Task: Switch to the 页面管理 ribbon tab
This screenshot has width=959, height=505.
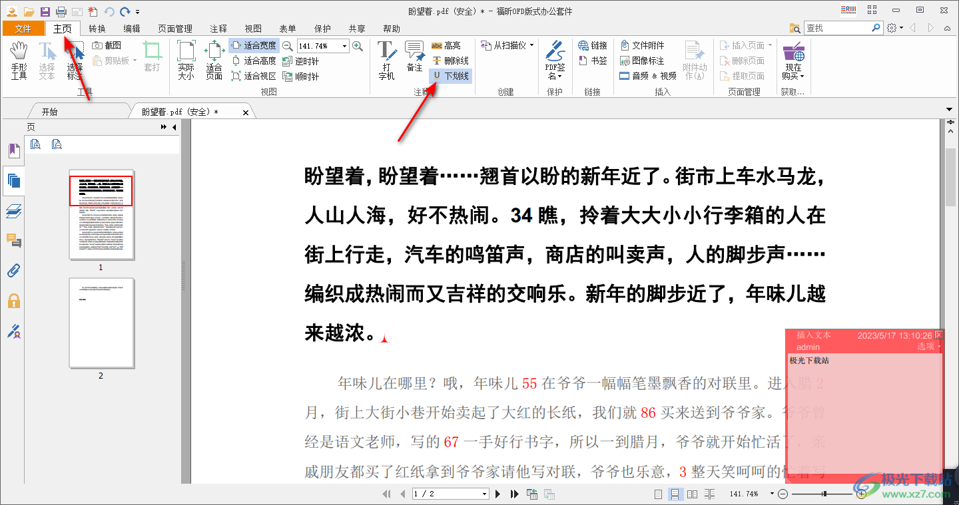Action: click(175, 29)
